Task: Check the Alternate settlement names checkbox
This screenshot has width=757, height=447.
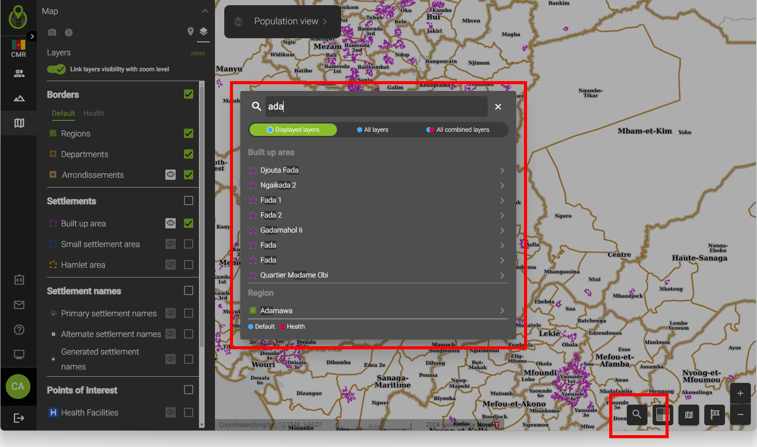Action: pos(189,334)
